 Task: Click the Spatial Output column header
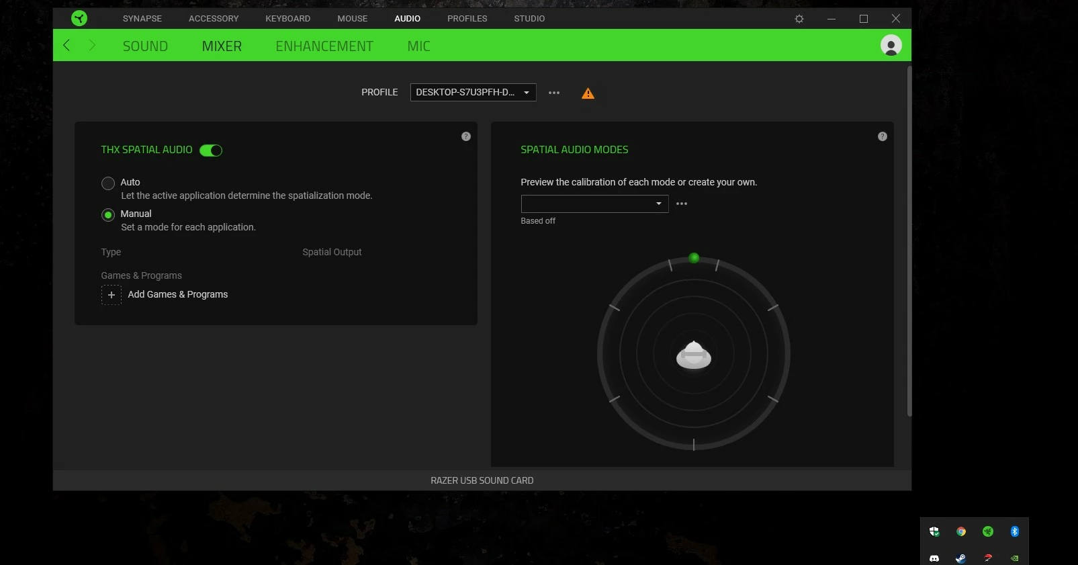point(332,252)
